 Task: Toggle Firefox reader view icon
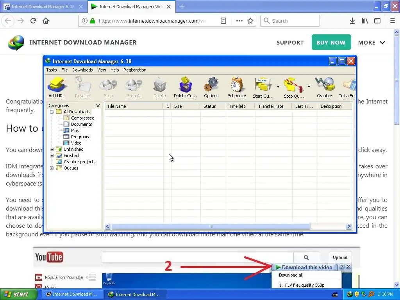223,21
